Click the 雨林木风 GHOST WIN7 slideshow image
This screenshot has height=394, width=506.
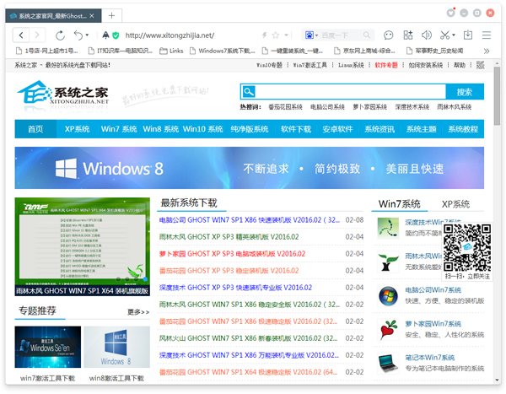click(x=83, y=246)
